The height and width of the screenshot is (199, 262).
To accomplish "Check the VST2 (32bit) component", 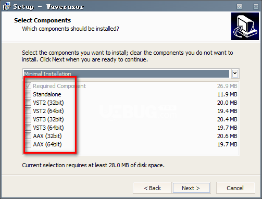I will pos(28,103).
